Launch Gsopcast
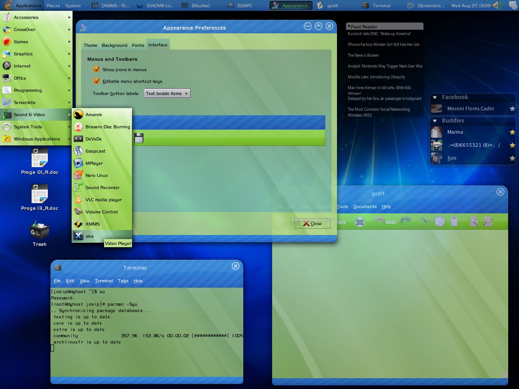Screen dimensions: 519x389 102,151
